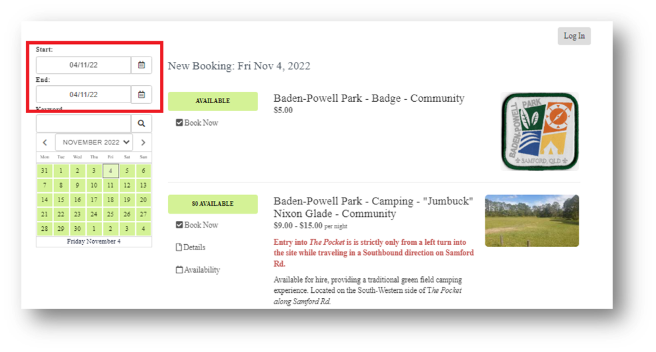This screenshot has width=656, height=352.
Task: Select November 4 in the calendar
Action: tap(111, 171)
